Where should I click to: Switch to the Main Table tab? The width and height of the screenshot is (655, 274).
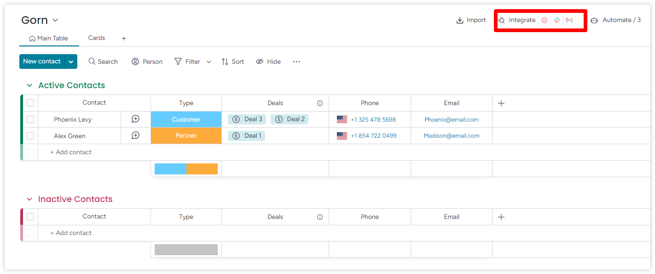coord(49,39)
